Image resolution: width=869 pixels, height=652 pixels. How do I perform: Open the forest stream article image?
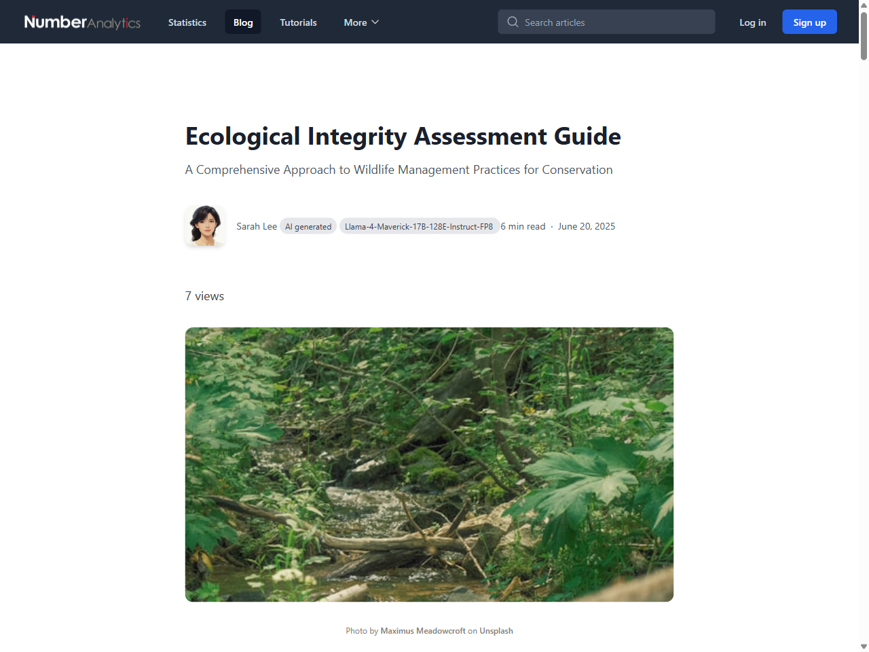tap(429, 464)
